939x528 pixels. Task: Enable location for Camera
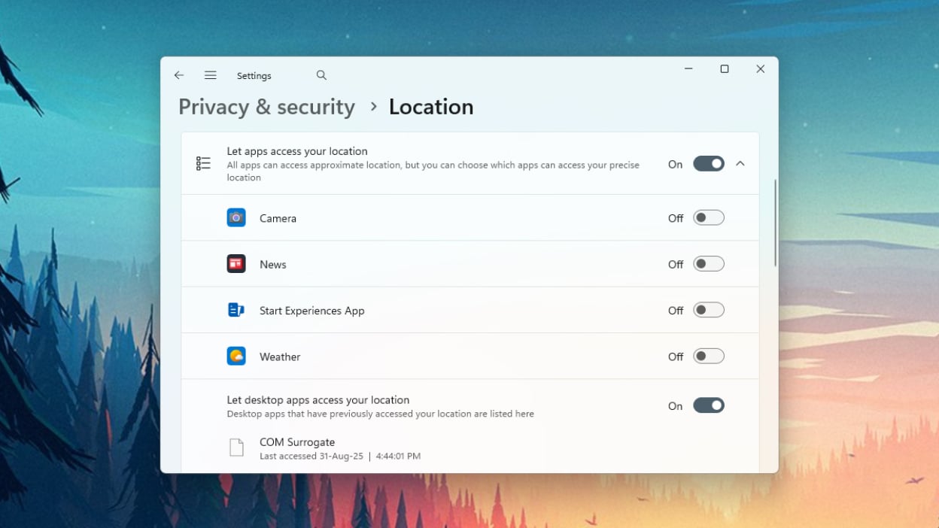(708, 218)
